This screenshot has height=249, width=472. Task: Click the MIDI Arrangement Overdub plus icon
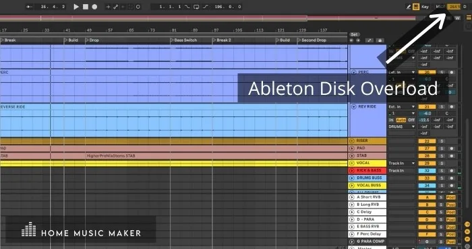108,7
